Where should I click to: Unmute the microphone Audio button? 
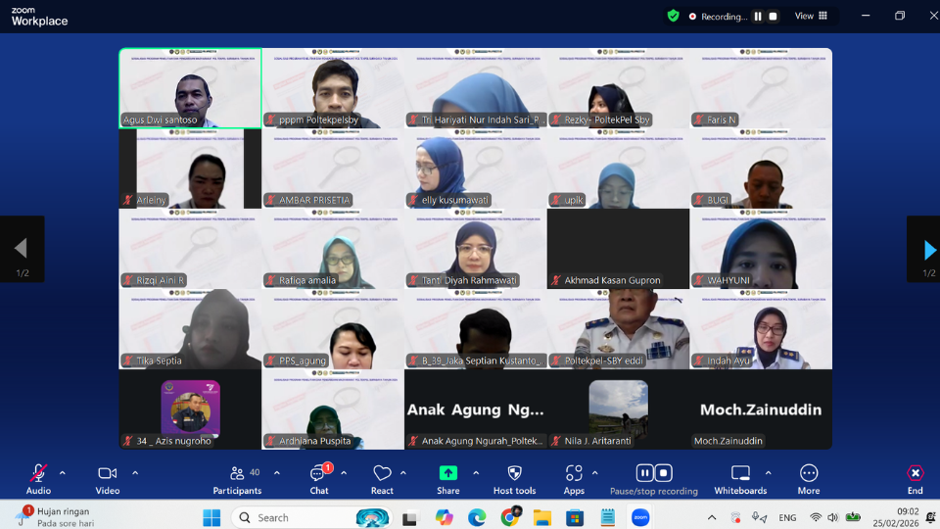[38, 474]
